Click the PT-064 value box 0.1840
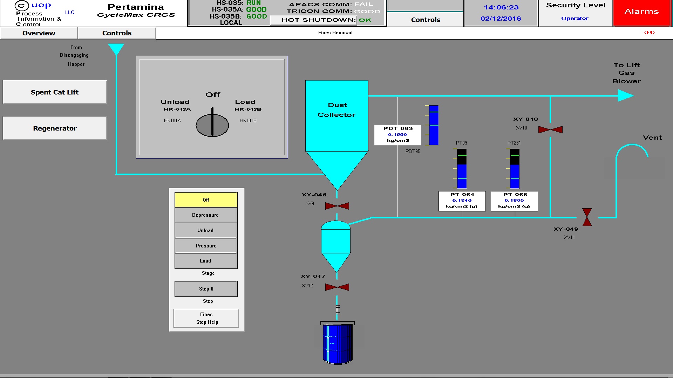The width and height of the screenshot is (673, 378). tap(462, 201)
